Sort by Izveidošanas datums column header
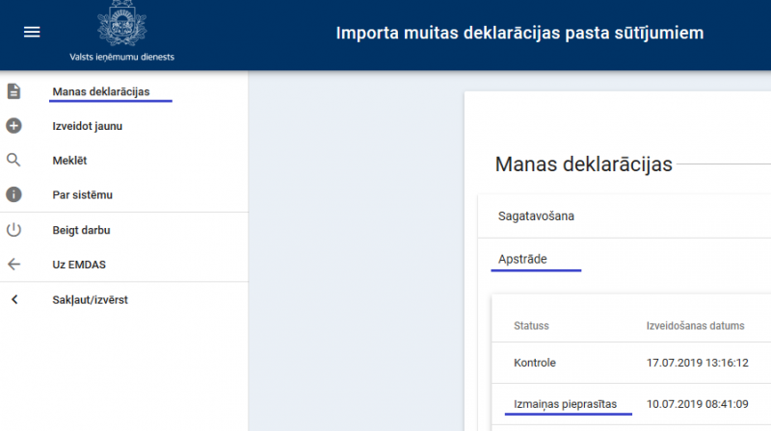 (x=695, y=325)
